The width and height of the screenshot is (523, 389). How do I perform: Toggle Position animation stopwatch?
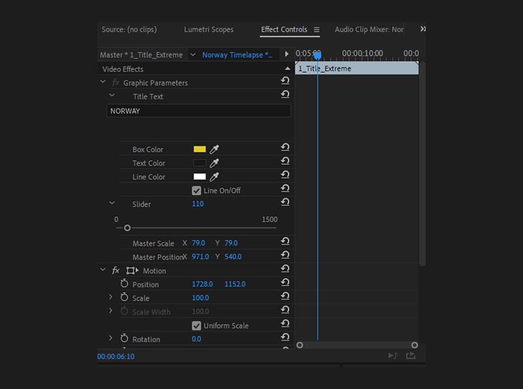click(124, 284)
